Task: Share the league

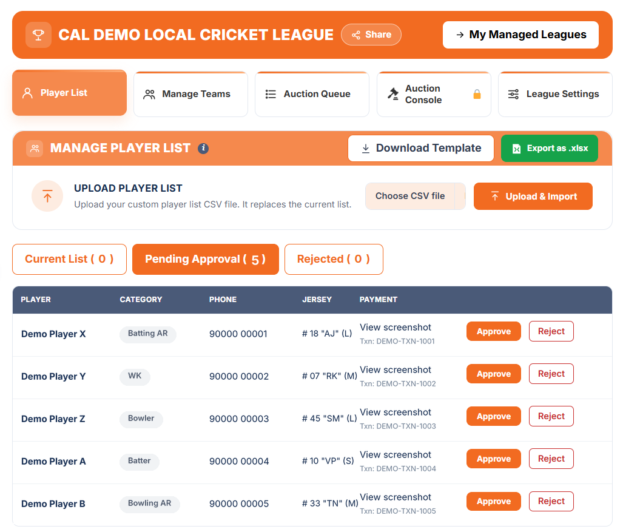Action: pyautogui.click(x=371, y=35)
